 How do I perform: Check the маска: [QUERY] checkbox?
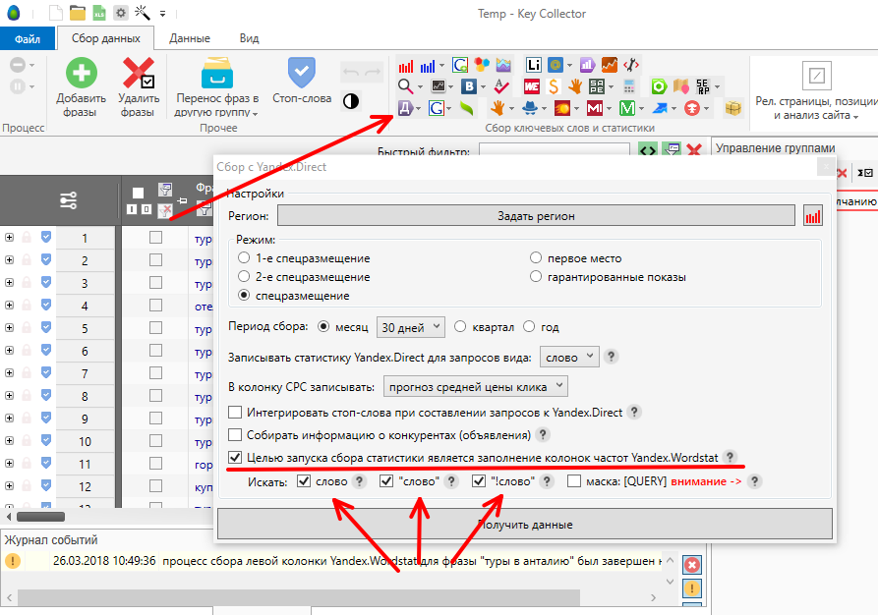click(574, 481)
